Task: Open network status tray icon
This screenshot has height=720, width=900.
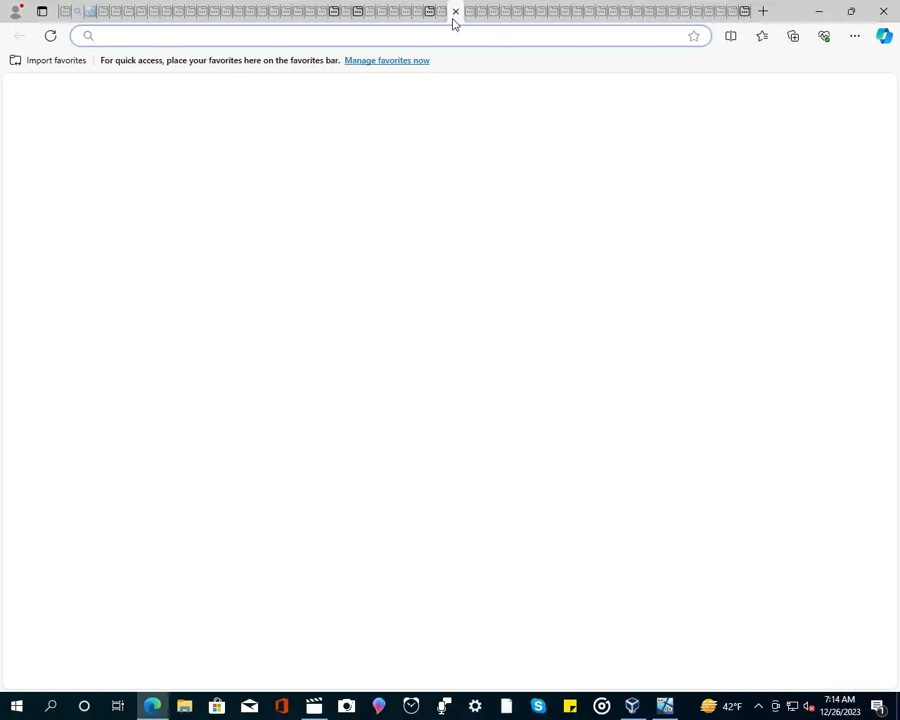Action: coord(792,706)
